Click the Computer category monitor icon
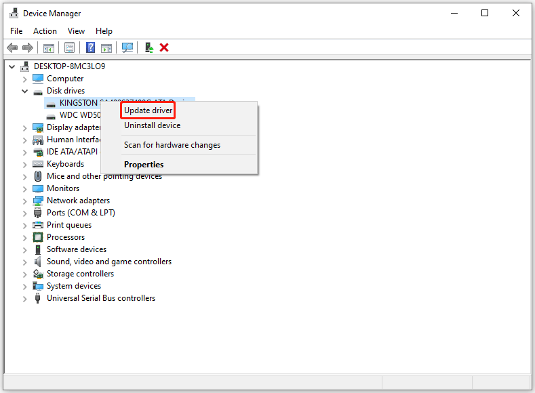535x393 pixels. tap(38, 79)
